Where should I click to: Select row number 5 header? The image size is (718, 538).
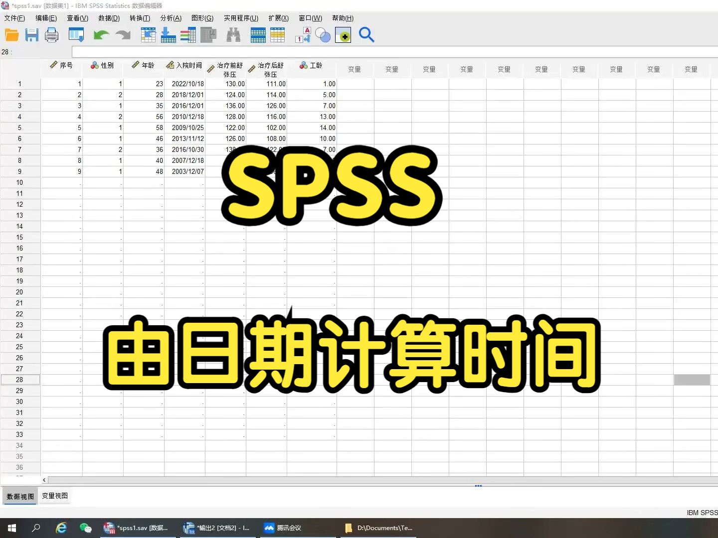pyautogui.click(x=20, y=128)
